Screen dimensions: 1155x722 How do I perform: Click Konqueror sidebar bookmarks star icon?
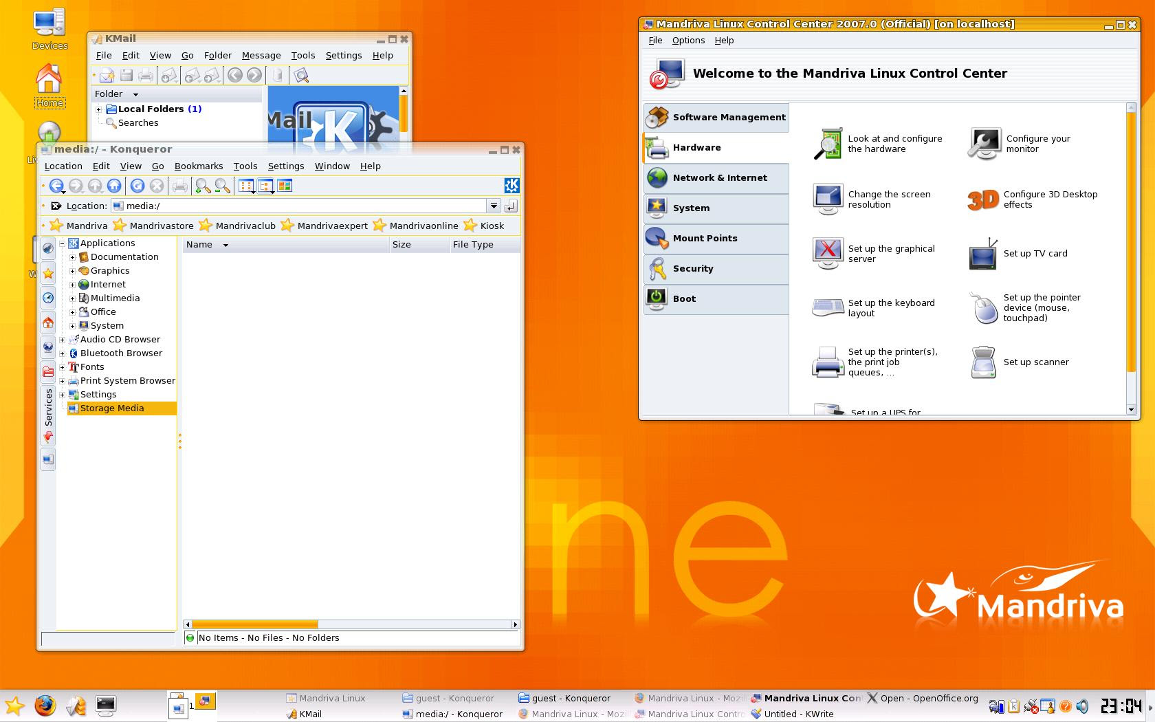[48, 273]
